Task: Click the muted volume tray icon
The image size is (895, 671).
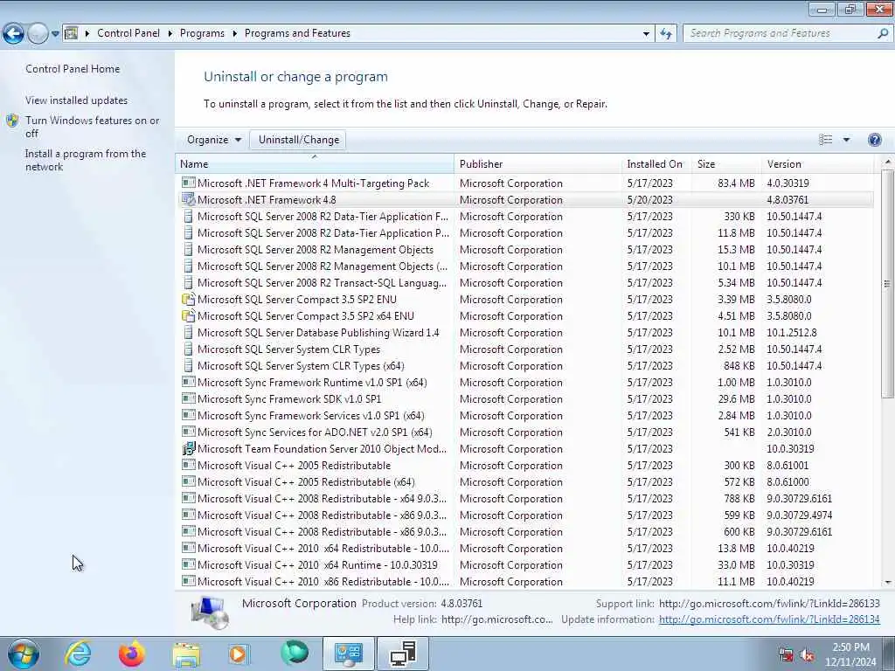Action: (807, 655)
